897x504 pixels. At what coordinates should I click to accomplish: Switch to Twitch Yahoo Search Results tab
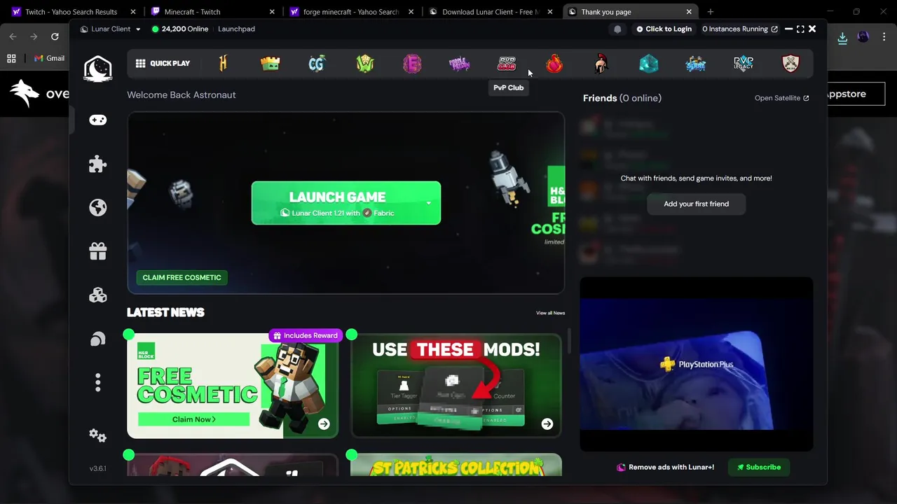point(72,12)
